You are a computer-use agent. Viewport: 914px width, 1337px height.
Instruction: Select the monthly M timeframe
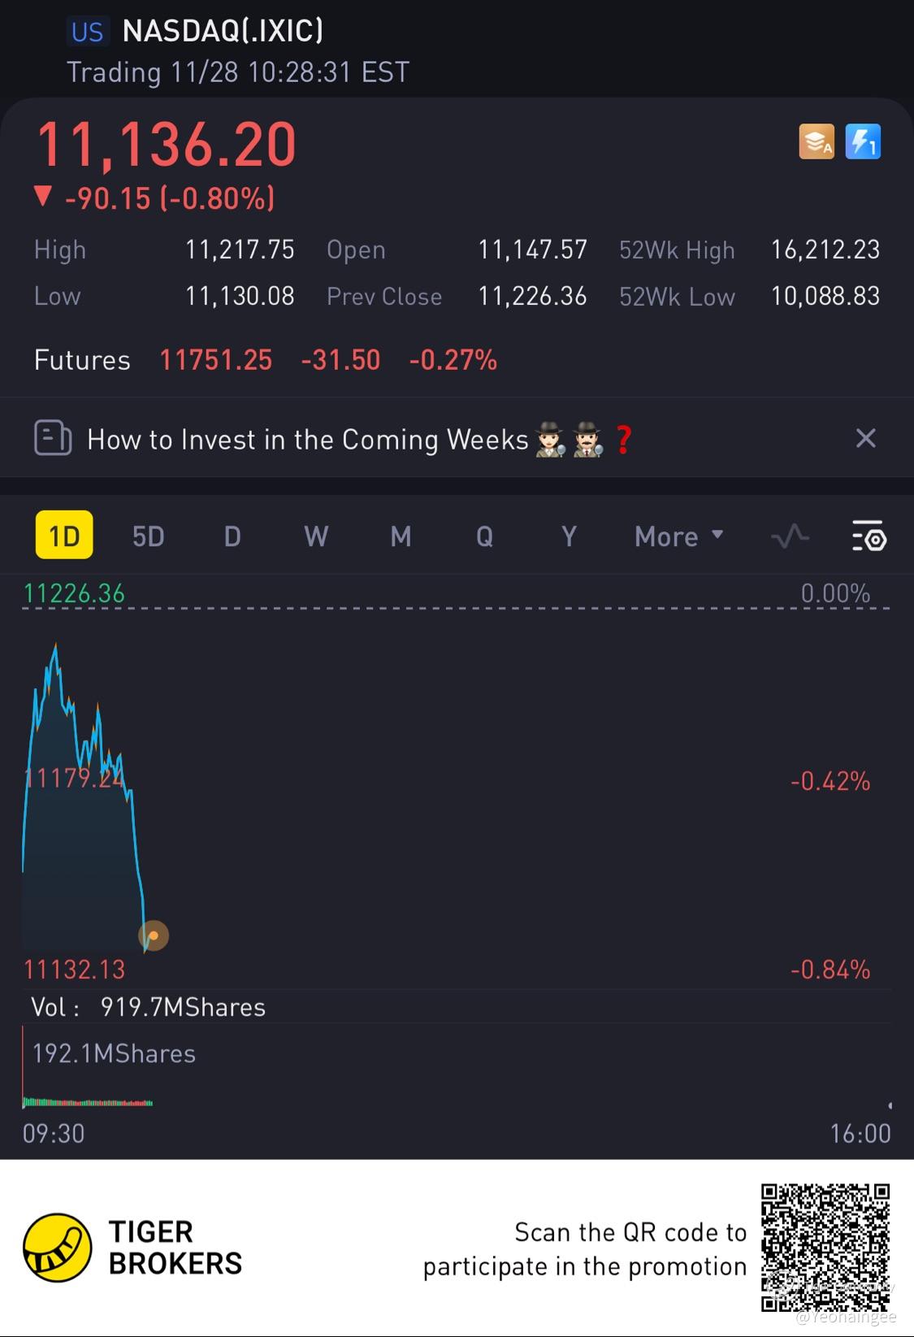pyautogui.click(x=401, y=536)
